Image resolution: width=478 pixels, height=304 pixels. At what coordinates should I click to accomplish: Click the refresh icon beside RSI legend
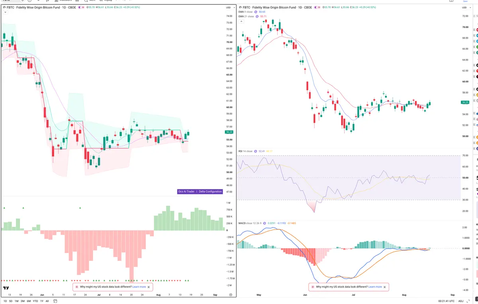pyautogui.click(x=256, y=151)
